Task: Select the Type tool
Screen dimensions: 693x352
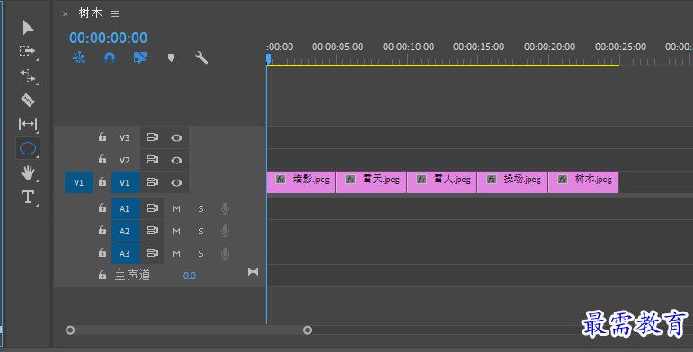Action: [x=28, y=197]
